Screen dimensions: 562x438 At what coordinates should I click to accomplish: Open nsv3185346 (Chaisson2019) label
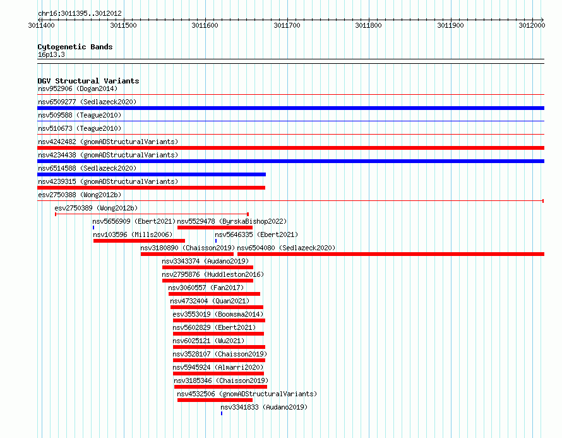point(221,380)
